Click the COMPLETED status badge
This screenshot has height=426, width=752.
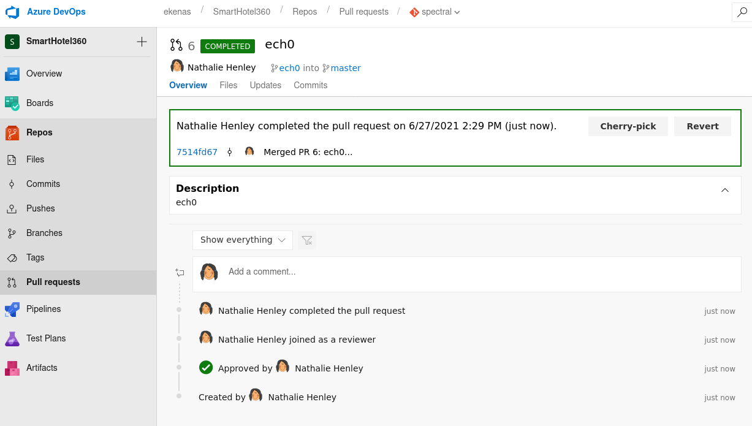pos(227,46)
